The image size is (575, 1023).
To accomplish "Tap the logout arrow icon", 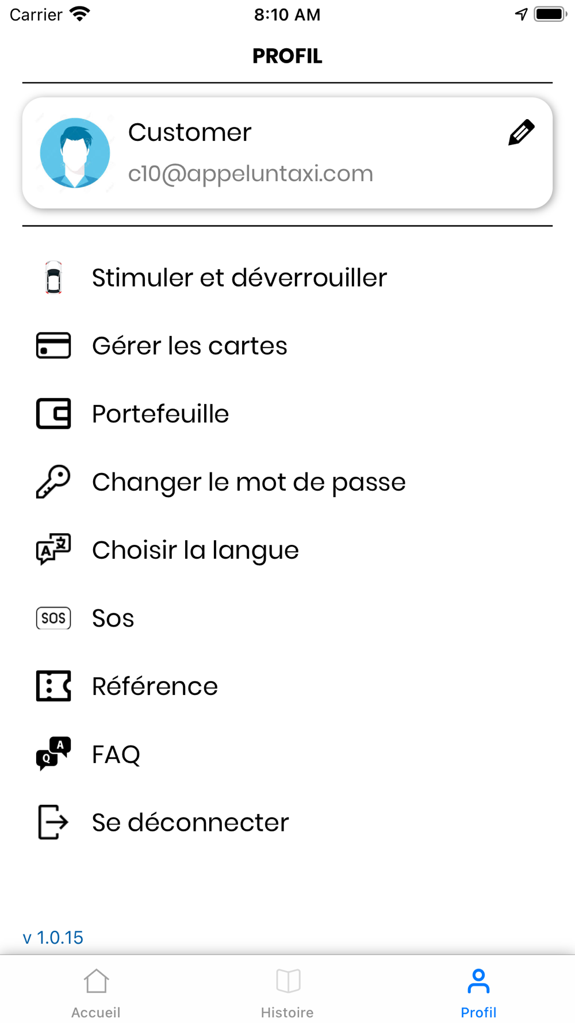I will point(53,822).
